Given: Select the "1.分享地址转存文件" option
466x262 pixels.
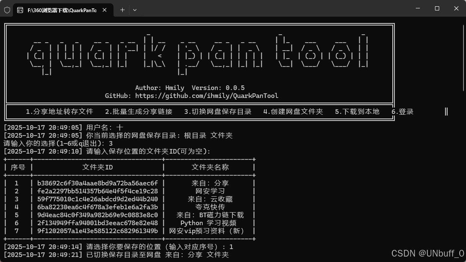Looking at the screenshot, I should coord(59,111).
